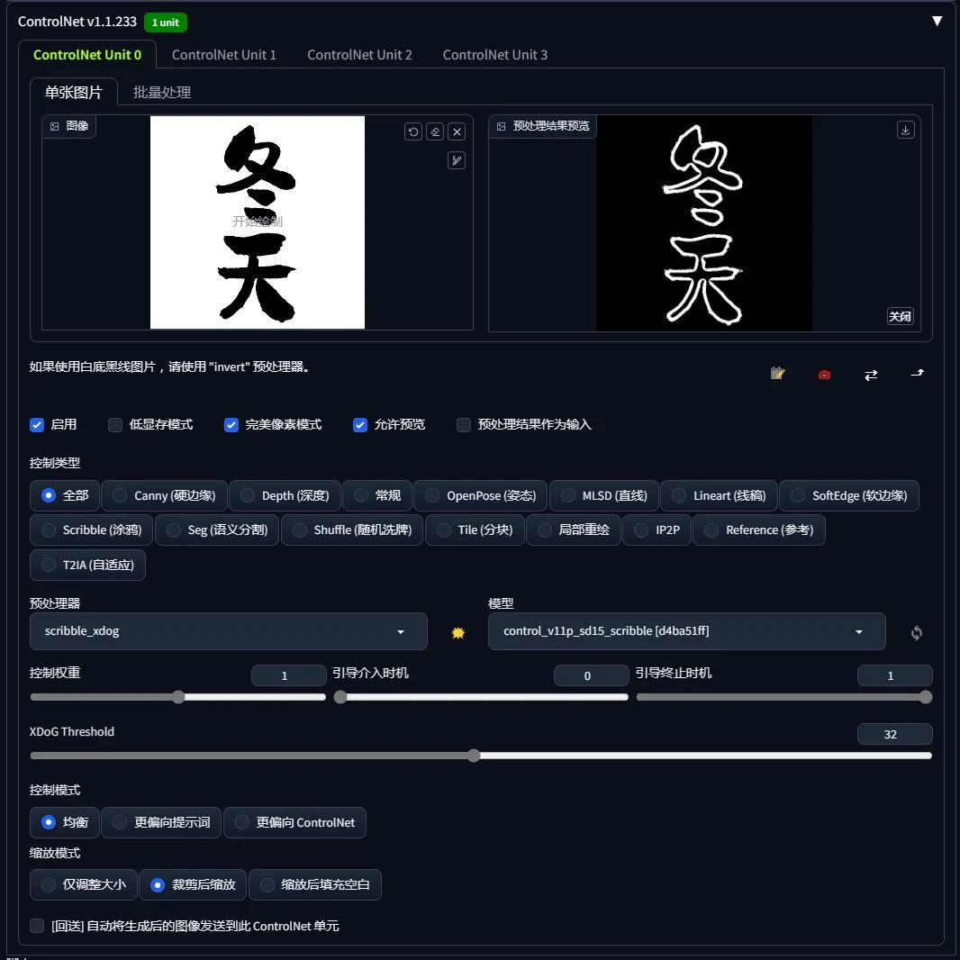Select 缩放后填充空白 resize mode
This screenshot has width=960, height=960.
[314, 884]
